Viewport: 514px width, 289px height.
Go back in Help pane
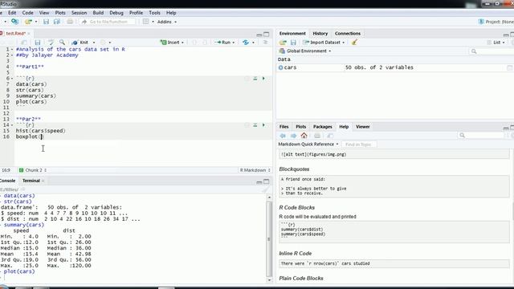pyautogui.click(x=283, y=136)
